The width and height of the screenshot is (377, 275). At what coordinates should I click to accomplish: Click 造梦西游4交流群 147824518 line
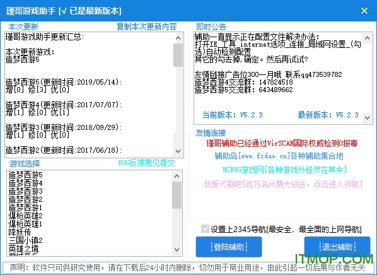(x=244, y=82)
